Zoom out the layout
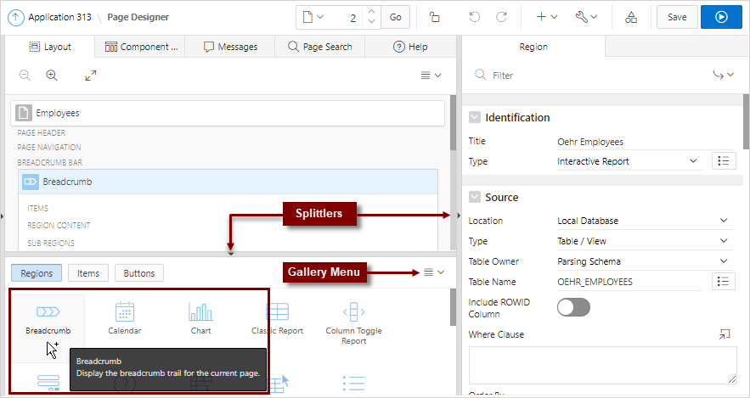The height and width of the screenshot is (398, 750). coord(25,75)
